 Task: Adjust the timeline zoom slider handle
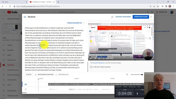pyautogui.click(x=142, y=75)
